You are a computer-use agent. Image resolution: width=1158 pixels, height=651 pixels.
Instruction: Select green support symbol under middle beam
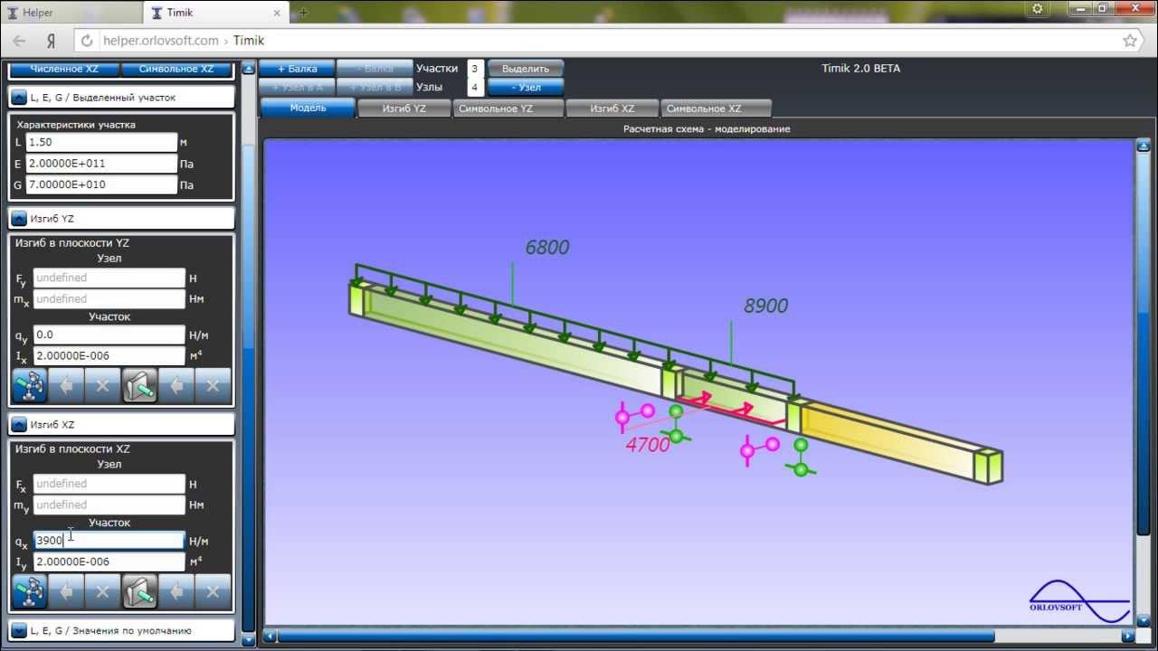[676, 425]
